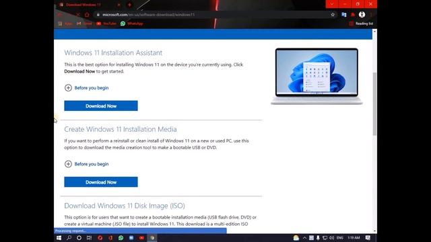
Task: Bookmark this page with the star icon
Action: tap(333, 15)
